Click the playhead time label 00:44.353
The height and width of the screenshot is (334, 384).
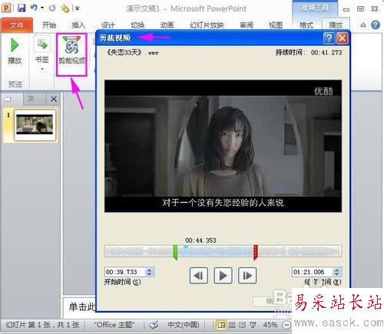pos(200,241)
